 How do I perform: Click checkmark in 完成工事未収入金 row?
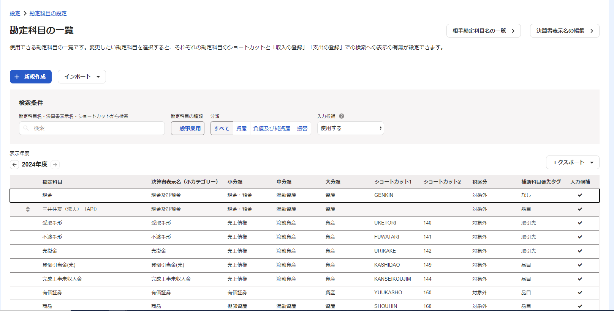pyautogui.click(x=580, y=279)
